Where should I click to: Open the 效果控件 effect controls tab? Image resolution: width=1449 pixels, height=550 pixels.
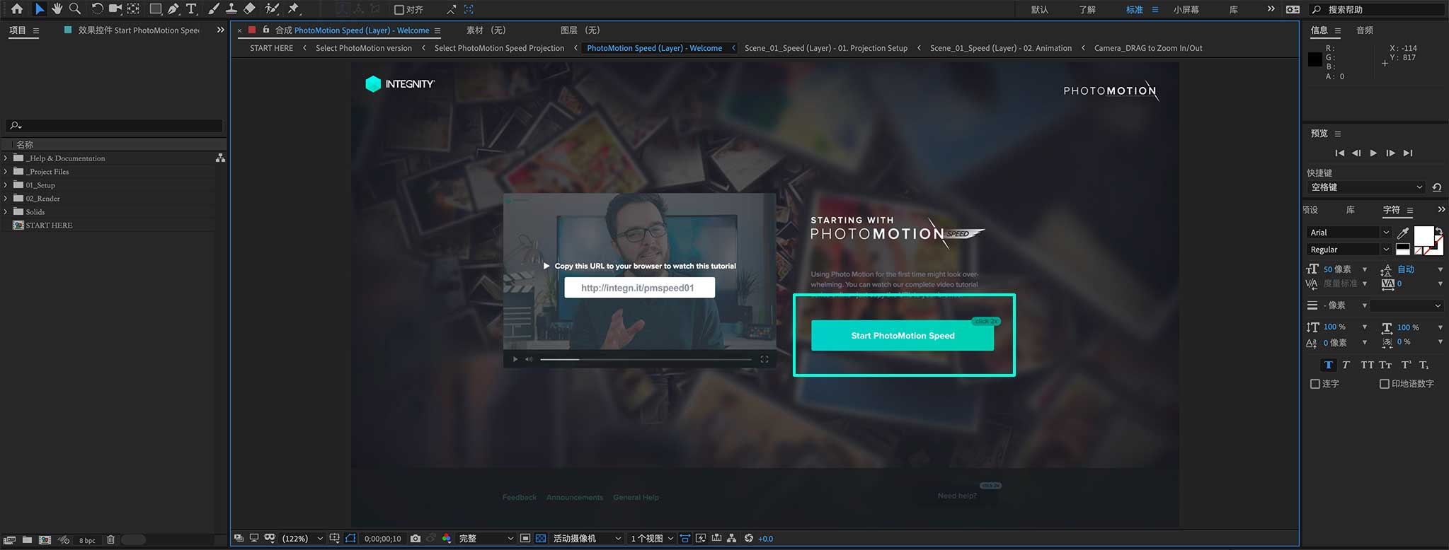point(138,30)
